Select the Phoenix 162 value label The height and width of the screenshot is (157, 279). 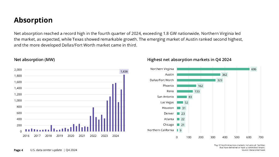[201, 86]
